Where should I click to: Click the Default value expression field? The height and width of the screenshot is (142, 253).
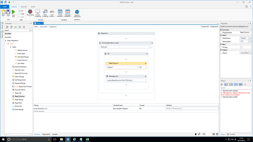(192, 108)
